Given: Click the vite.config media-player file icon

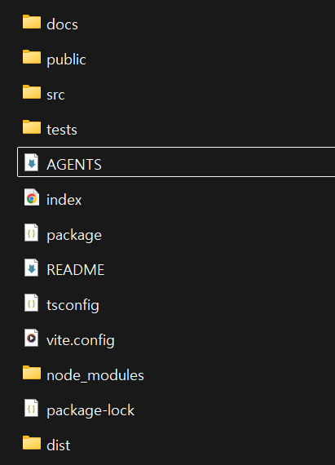Looking at the screenshot, I should [x=32, y=338].
